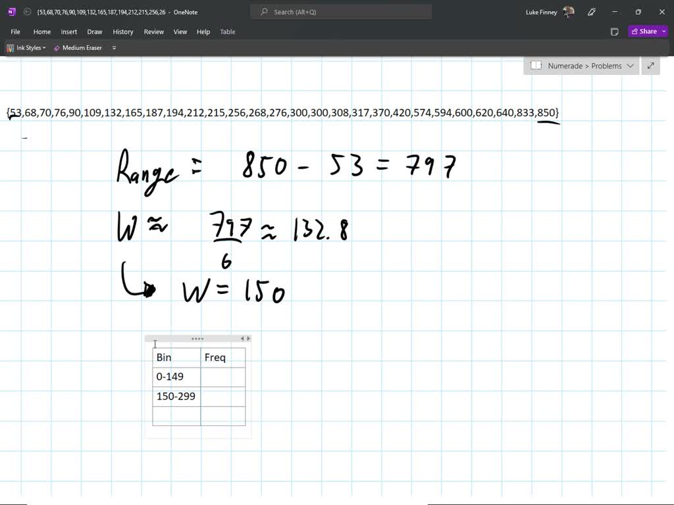
Task: Click the Ink Styles gallery icon
Action: pos(11,47)
